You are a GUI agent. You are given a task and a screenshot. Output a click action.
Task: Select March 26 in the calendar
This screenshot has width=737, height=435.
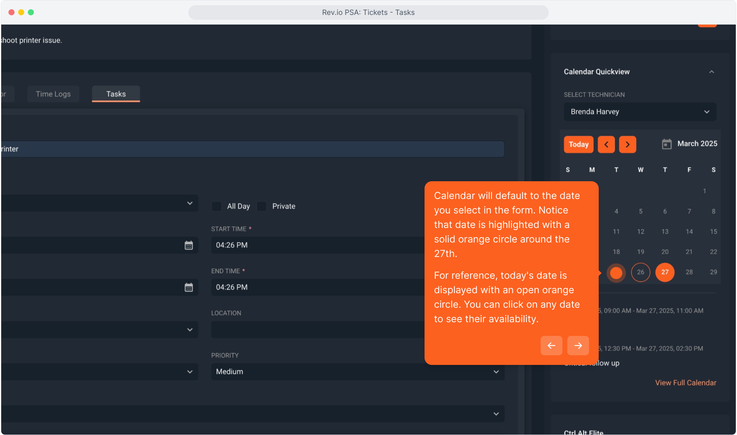(x=640, y=272)
